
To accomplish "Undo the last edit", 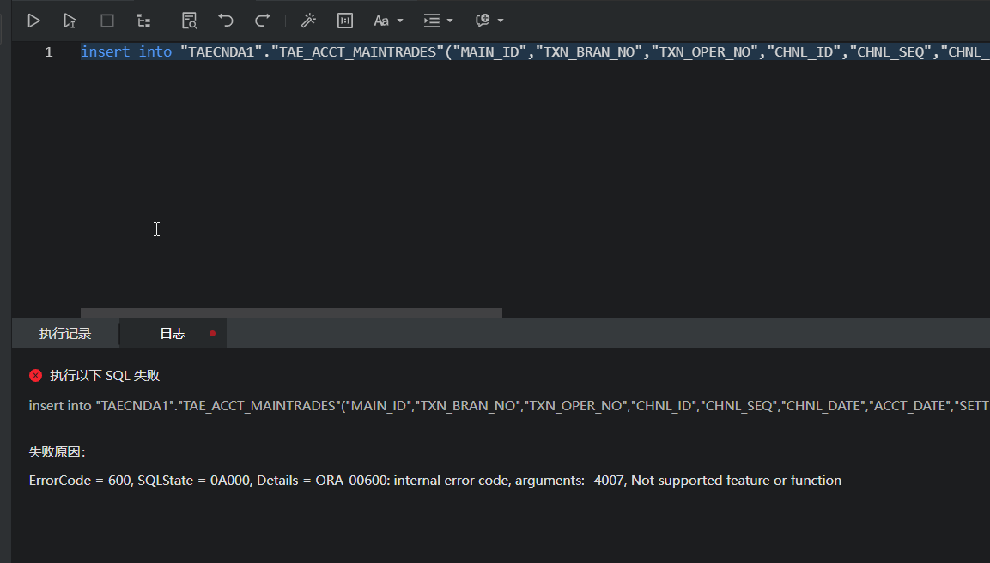I will tap(226, 21).
